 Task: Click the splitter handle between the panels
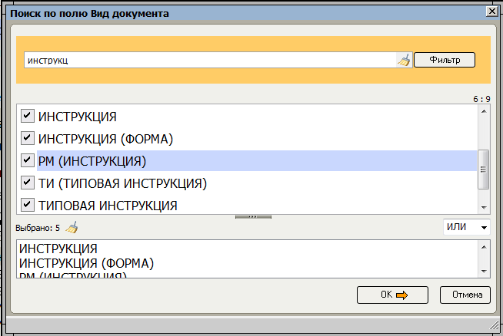(253, 217)
